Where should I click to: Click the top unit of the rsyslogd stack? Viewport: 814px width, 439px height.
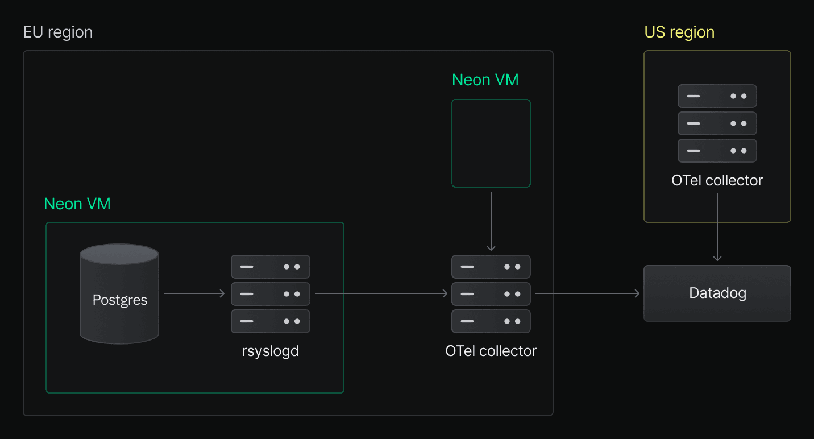271,267
